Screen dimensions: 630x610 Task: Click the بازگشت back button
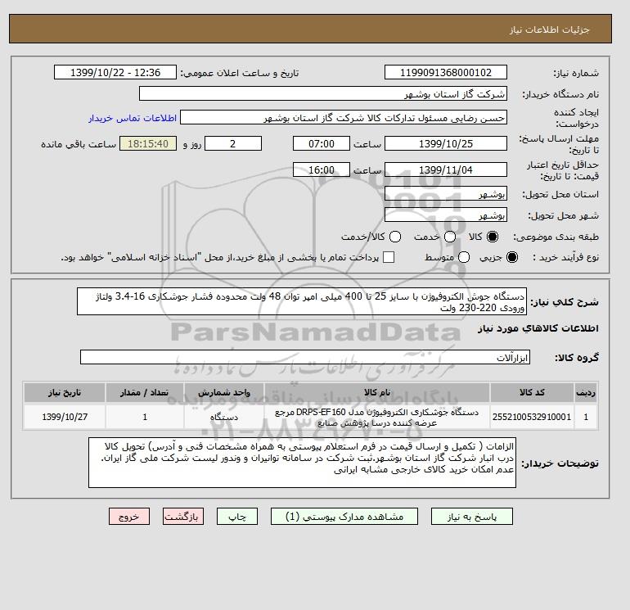(x=183, y=517)
